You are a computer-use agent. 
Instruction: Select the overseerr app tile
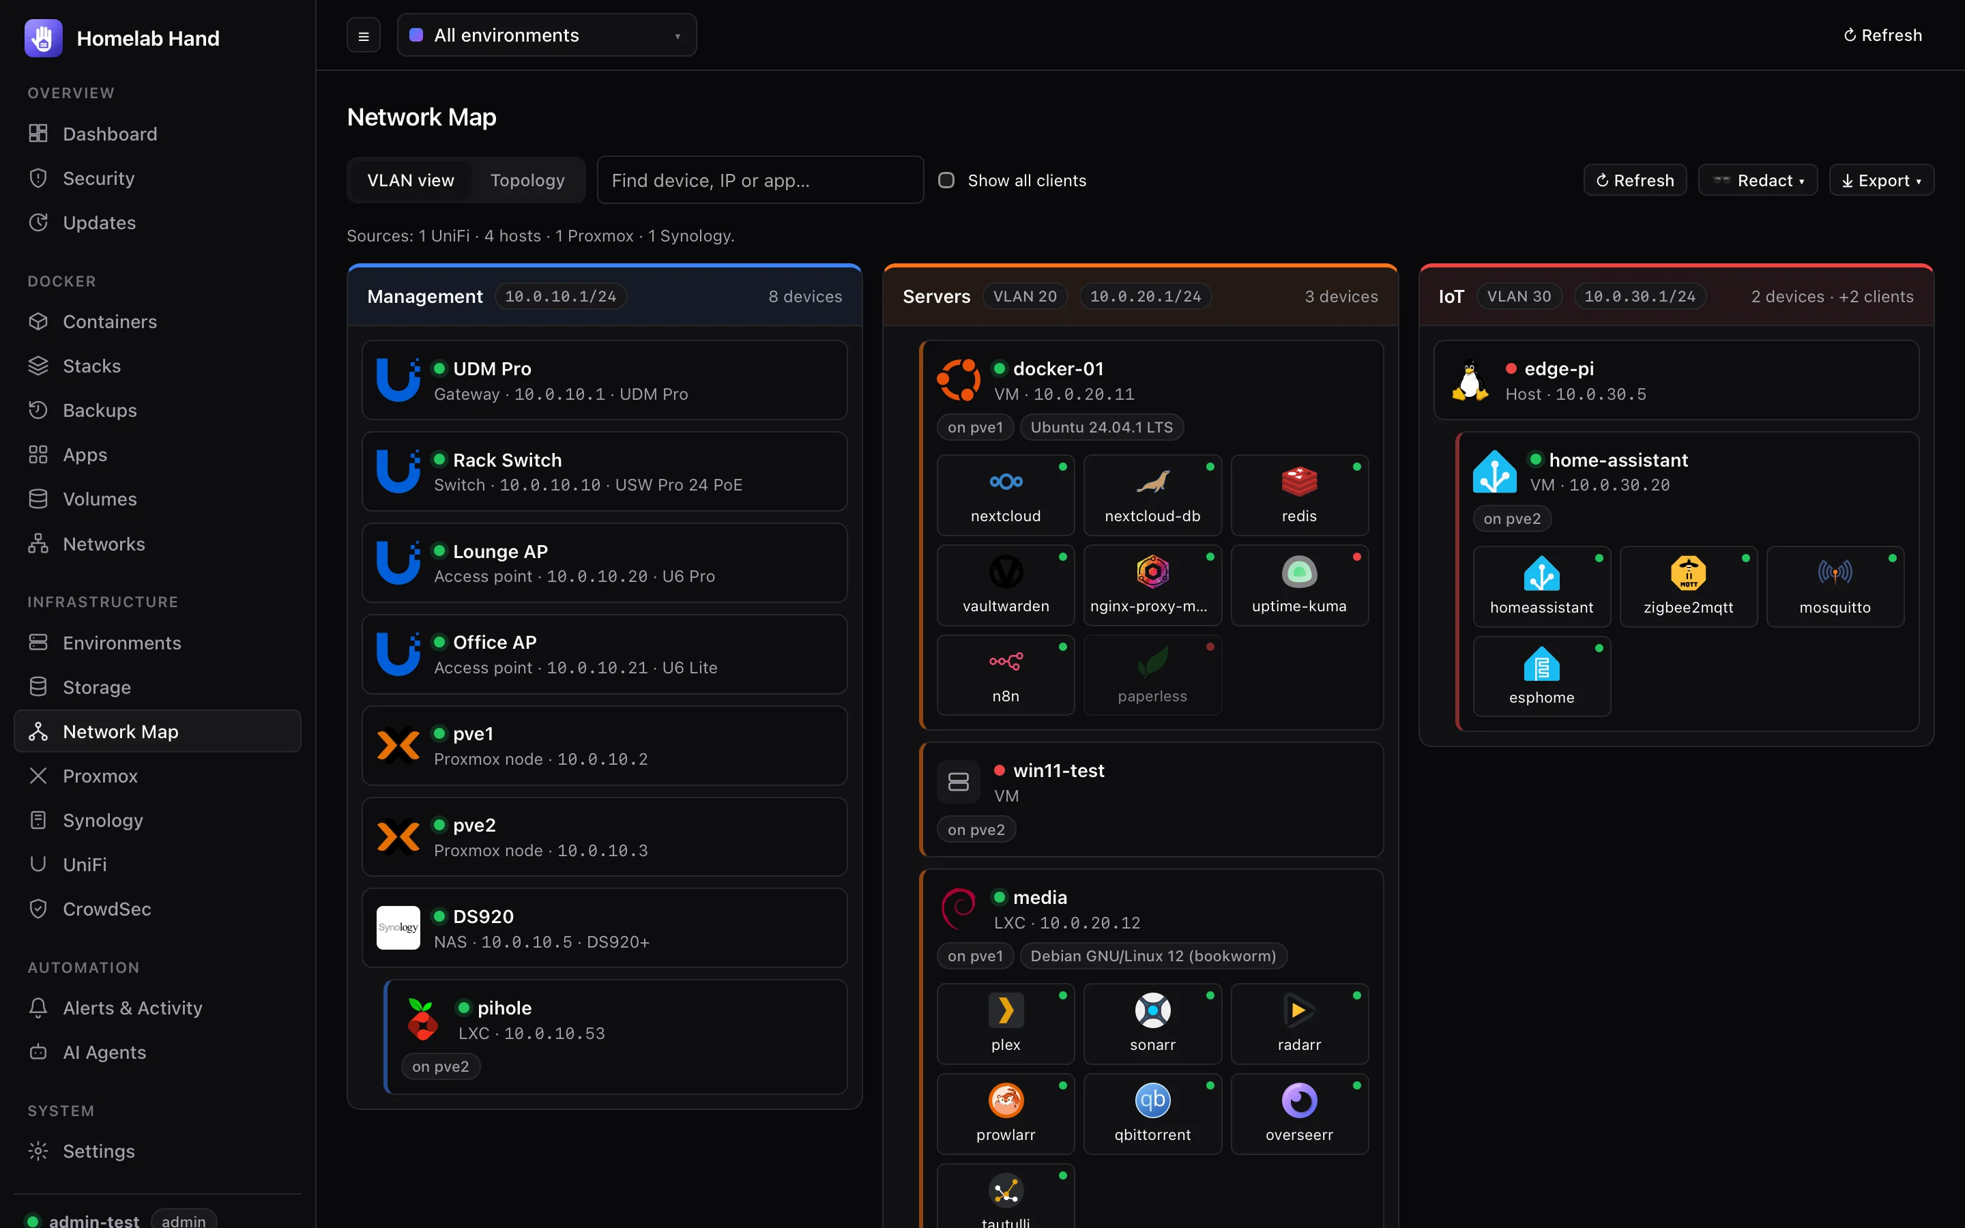point(1299,1113)
